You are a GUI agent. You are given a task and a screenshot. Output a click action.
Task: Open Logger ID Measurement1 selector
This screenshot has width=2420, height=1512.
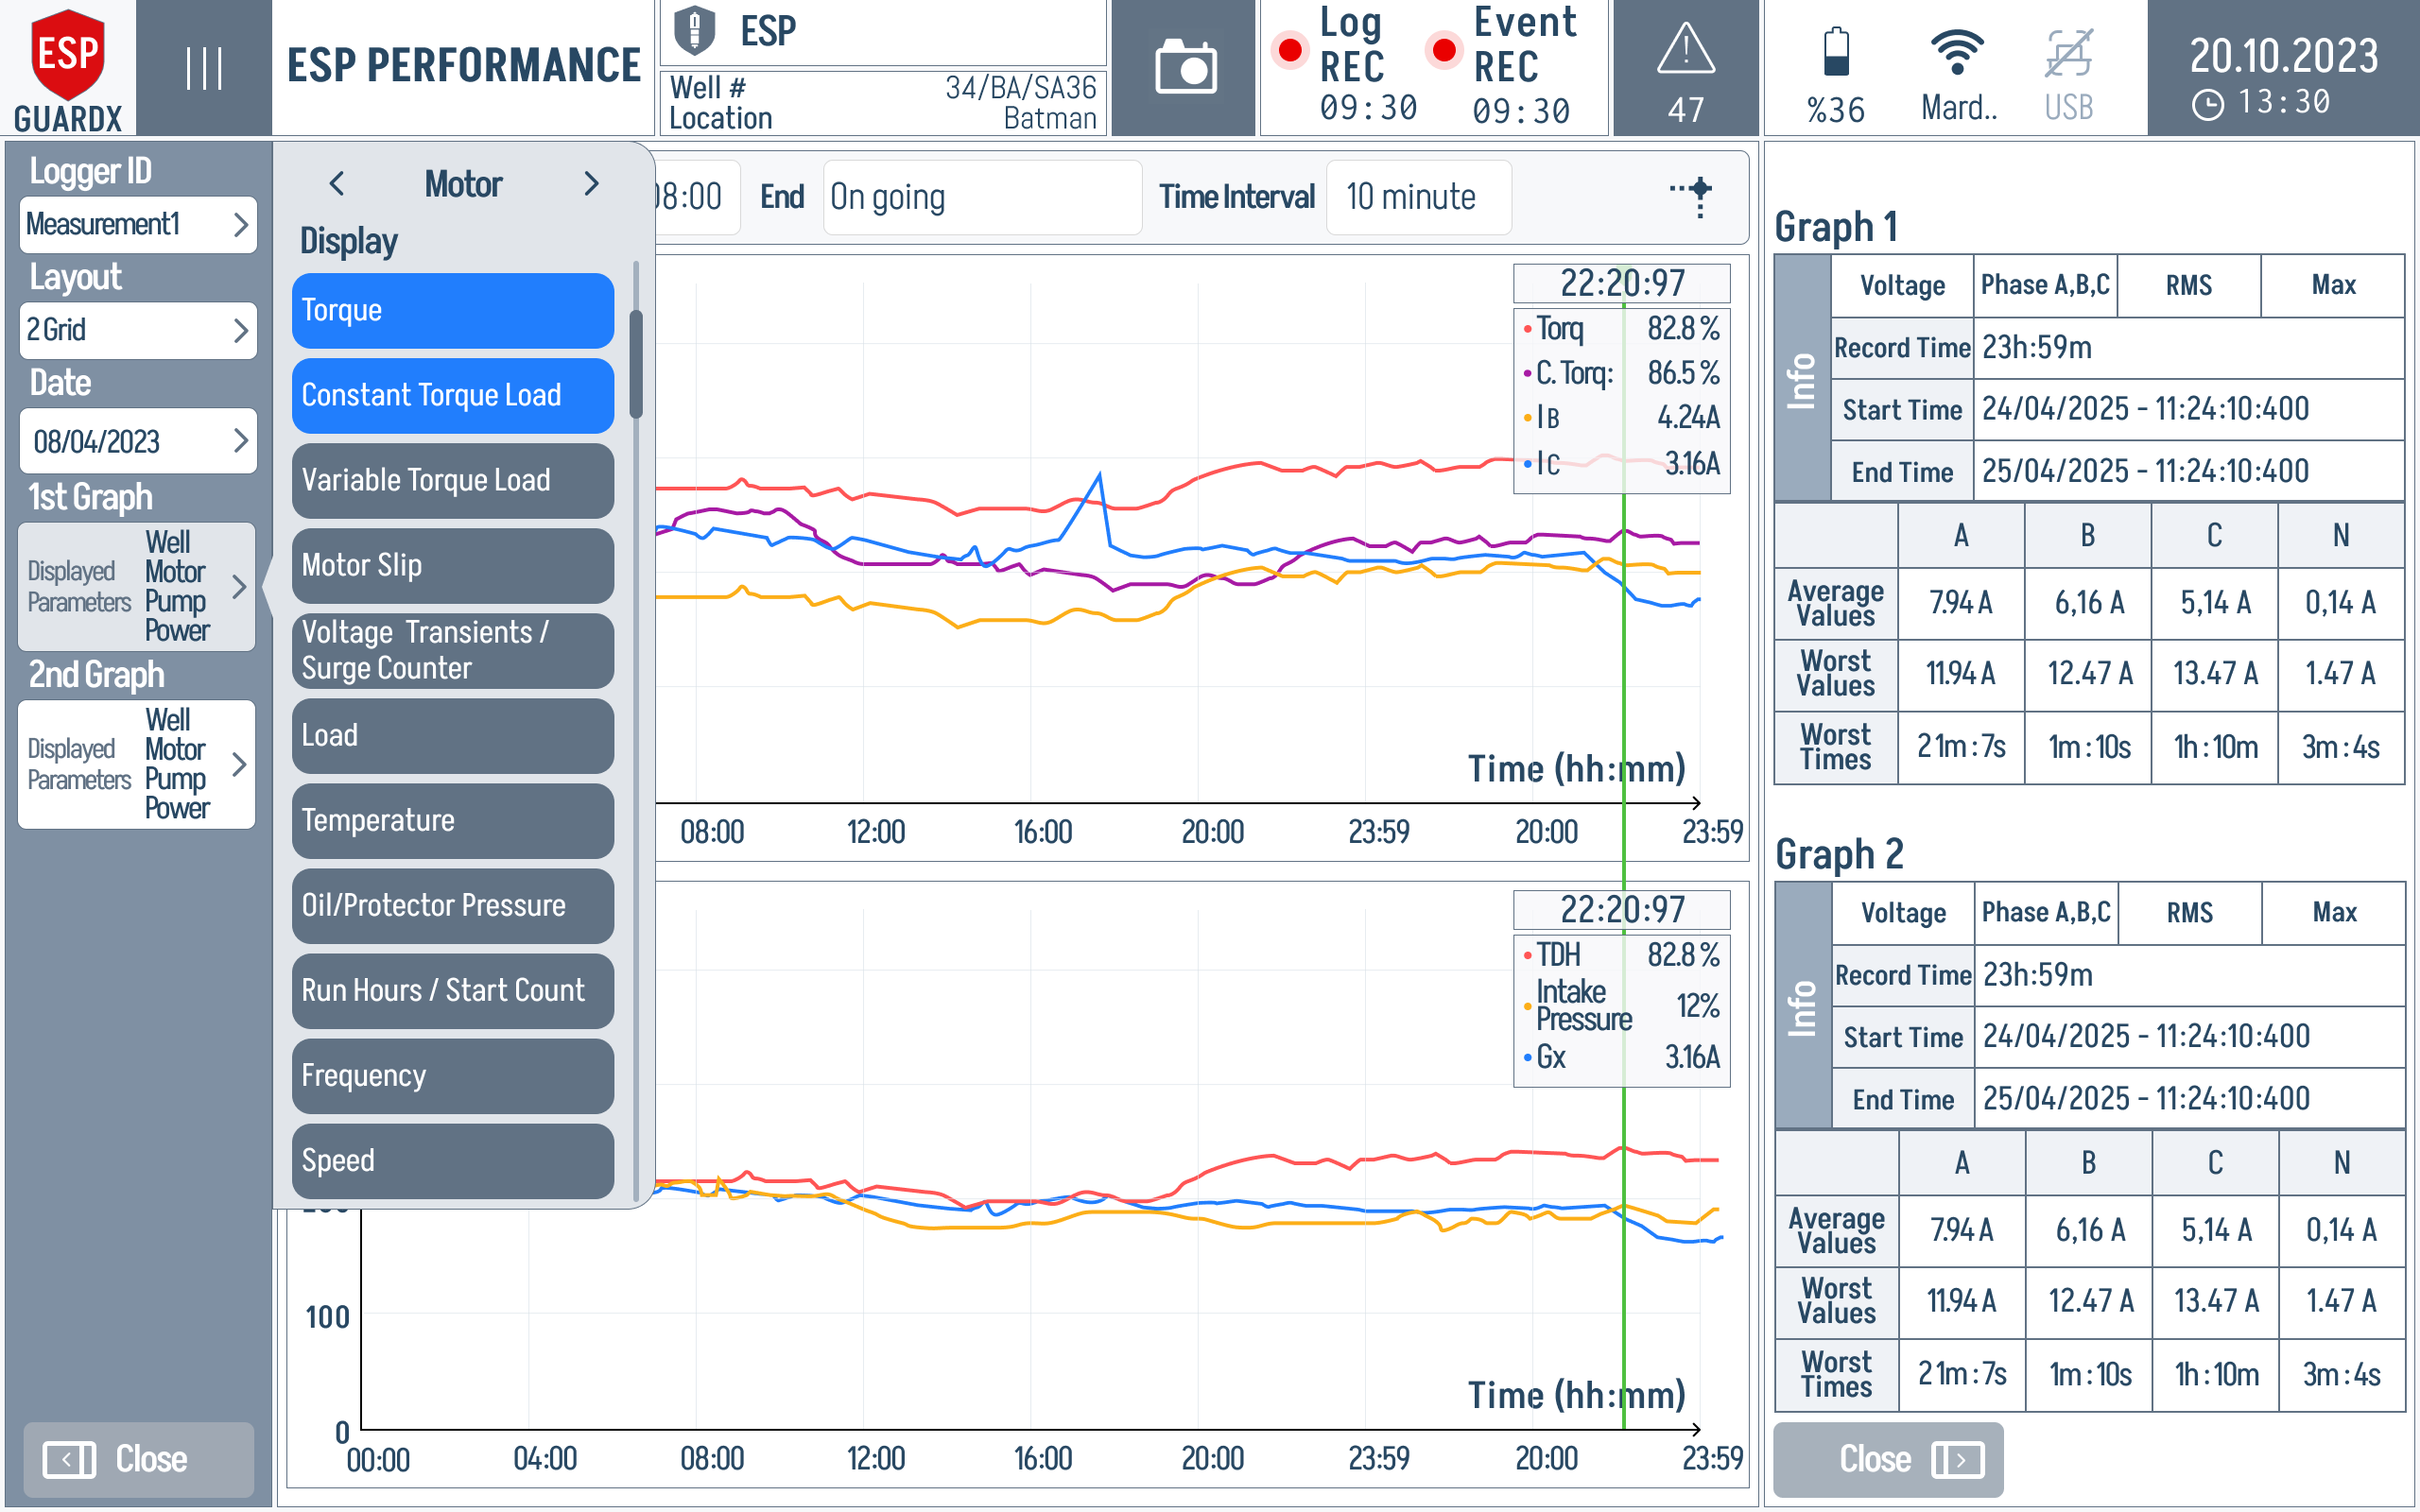pos(138,224)
